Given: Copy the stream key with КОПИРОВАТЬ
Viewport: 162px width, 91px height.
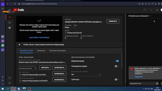Looking at the screenshot, I should 59,67.
